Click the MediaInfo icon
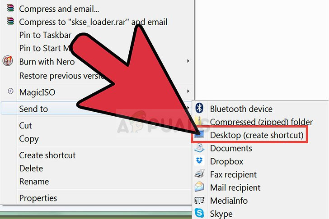This screenshot has width=329, height=219. coord(199,201)
